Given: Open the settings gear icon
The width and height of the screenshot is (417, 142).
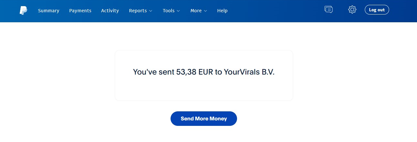Looking at the screenshot, I should (x=352, y=10).
